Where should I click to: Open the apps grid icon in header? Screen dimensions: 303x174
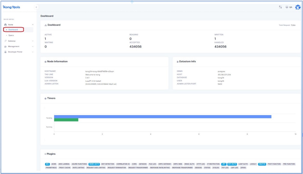pos(280,7)
